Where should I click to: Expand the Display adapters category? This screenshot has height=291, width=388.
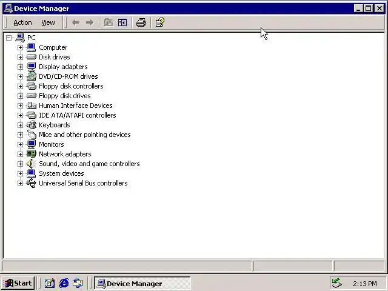coord(20,67)
